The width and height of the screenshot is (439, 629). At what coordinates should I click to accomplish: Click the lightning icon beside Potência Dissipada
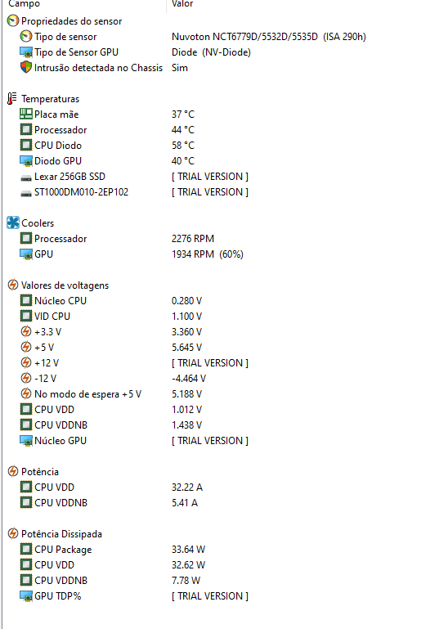13,534
